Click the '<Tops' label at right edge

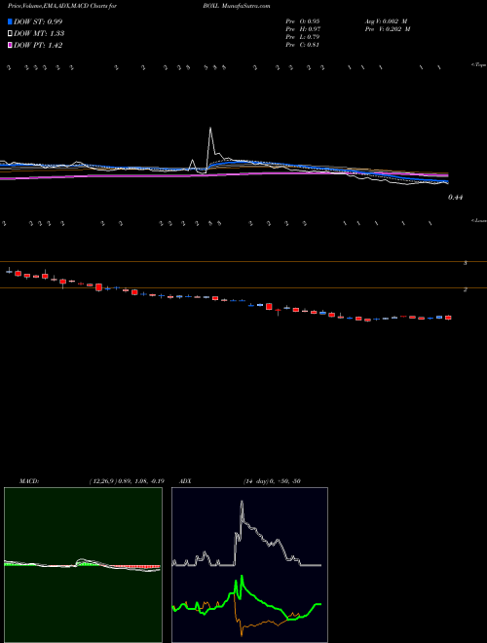(x=479, y=65)
